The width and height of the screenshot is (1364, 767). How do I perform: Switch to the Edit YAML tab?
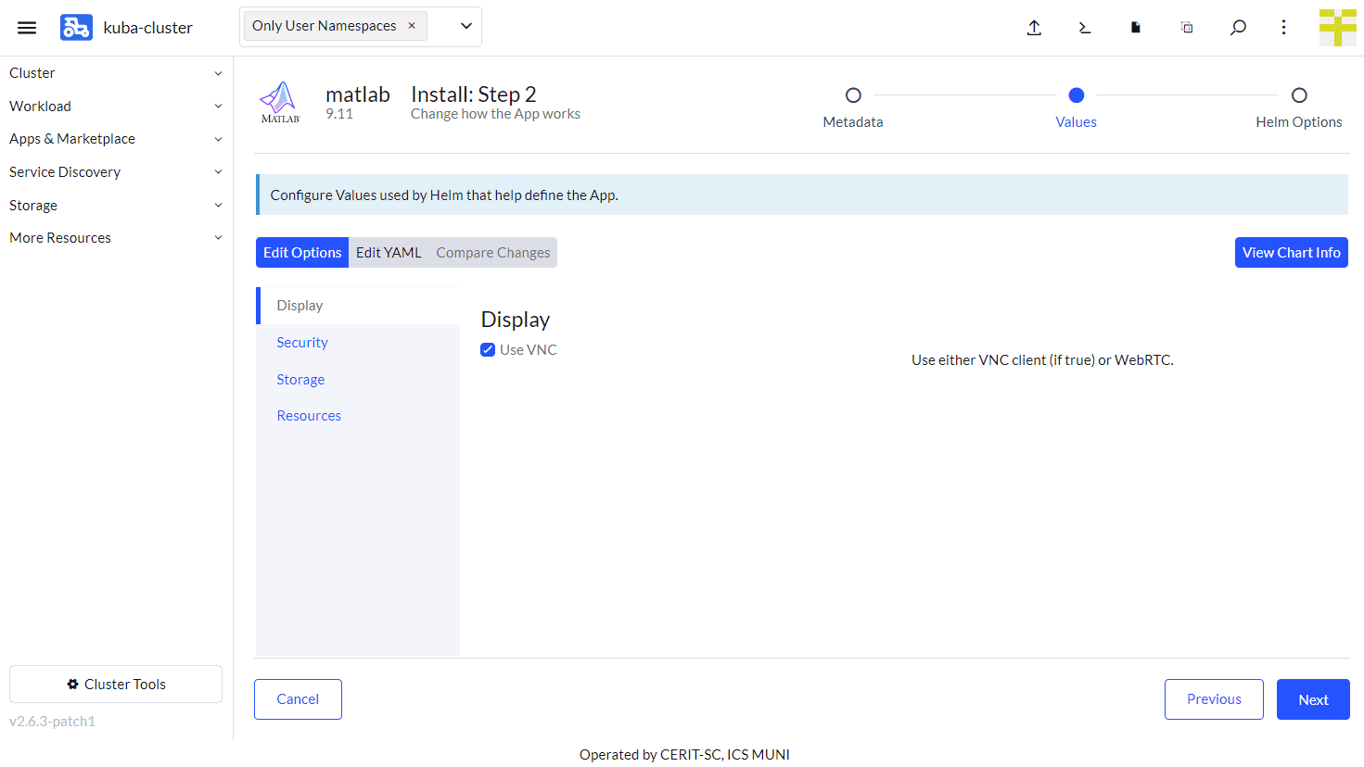(389, 253)
